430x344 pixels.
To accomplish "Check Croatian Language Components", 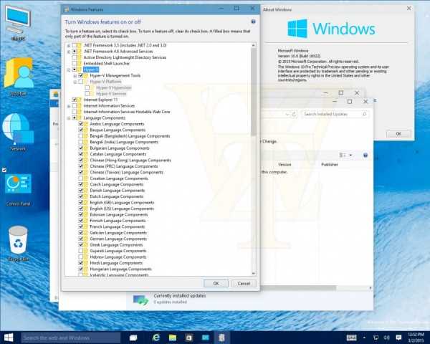I will tap(80, 178).
